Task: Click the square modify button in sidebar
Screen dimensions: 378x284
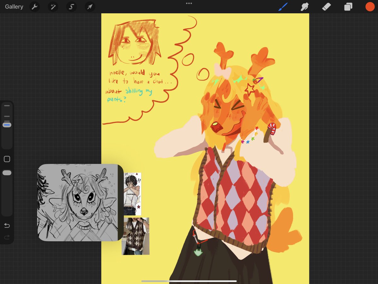Action: [7, 159]
